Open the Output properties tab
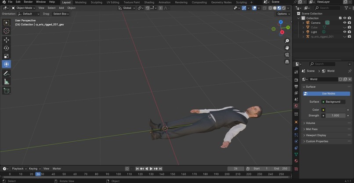This screenshot has width=354, height=183. 296,86
